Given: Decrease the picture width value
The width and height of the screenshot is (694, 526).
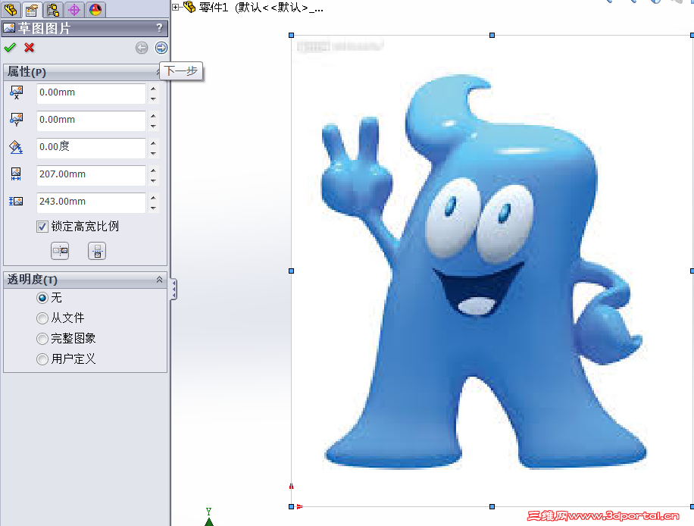Looking at the screenshot, I should pyautogui.click(x=153, y=180).
